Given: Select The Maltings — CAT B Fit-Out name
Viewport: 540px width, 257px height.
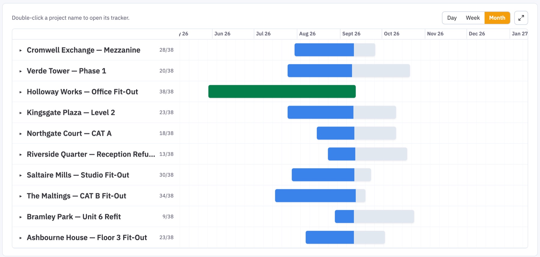Looking at the screenshot, I should pyautogui.click(x=76, y=196).
